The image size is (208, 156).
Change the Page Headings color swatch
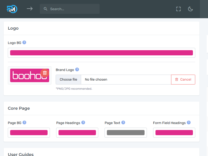(77, 133)
